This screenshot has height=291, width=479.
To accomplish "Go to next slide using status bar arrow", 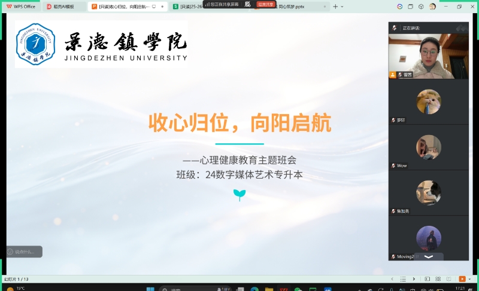I will pyautogui.click(x=413, y=279).
